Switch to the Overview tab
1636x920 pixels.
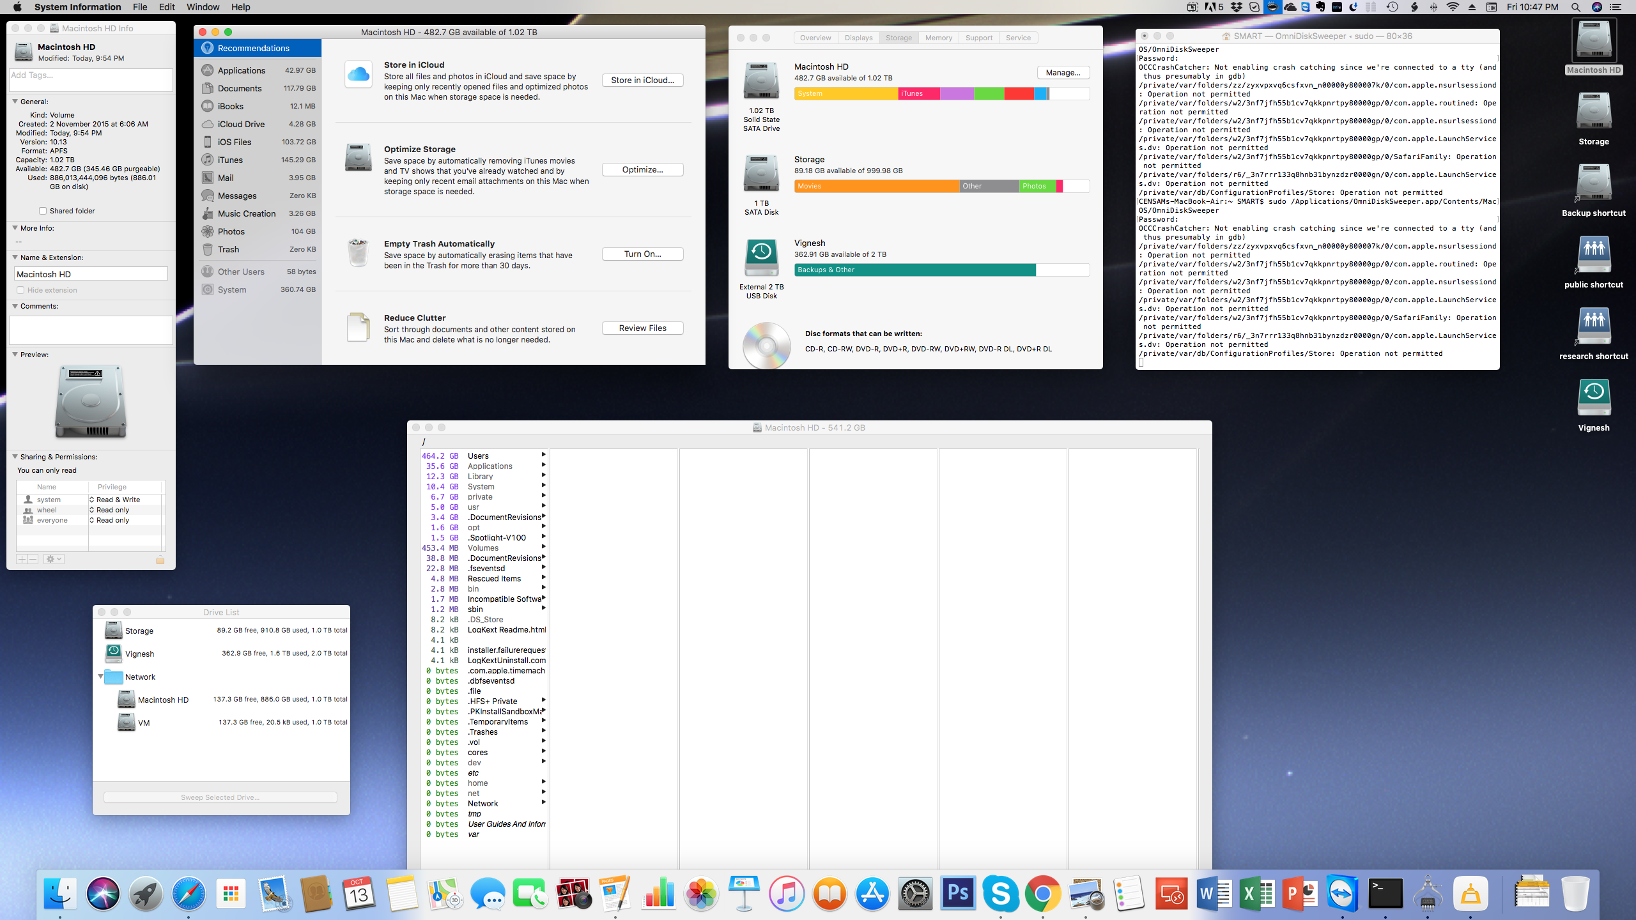point(815,38)
